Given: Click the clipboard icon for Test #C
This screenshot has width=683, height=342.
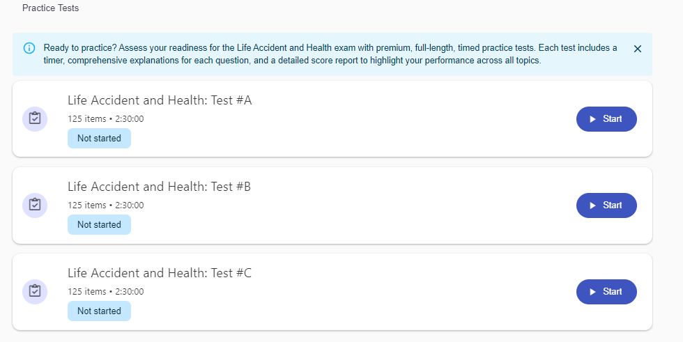Looking at the screenshot, I should [x=35, y=291].
